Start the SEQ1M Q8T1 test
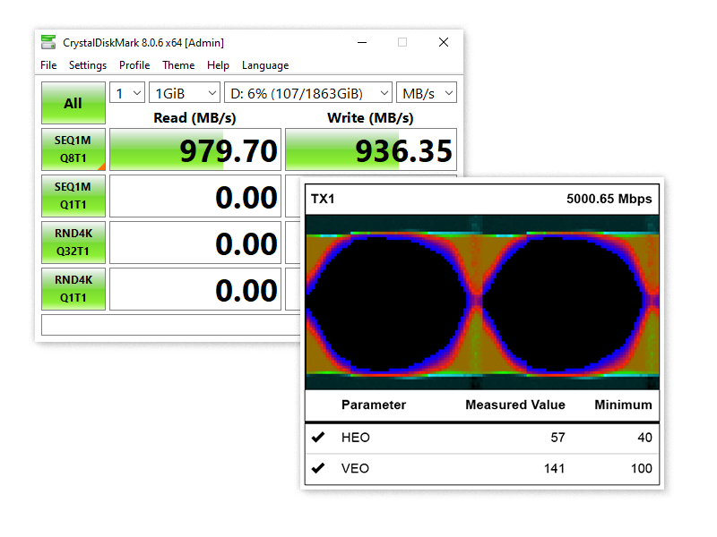717x537 pixels. click(x=73, y=149)
